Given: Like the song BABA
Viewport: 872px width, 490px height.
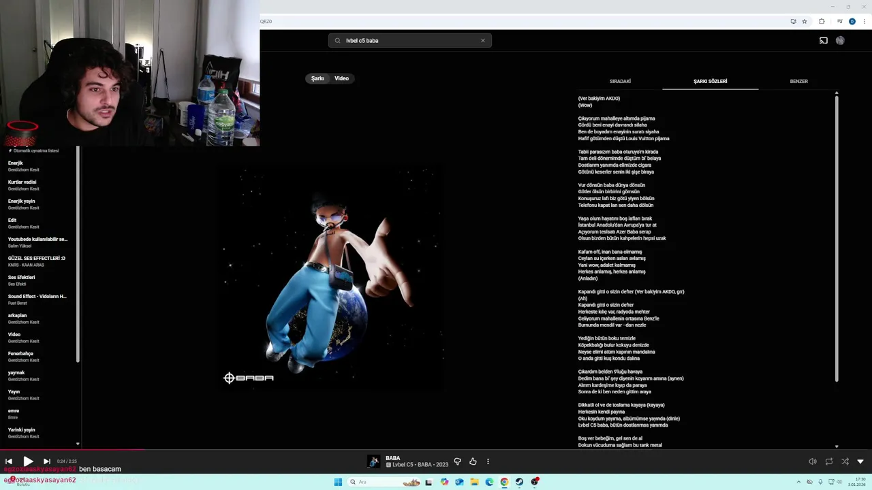Looking at the screenshot, I should 473,461.
